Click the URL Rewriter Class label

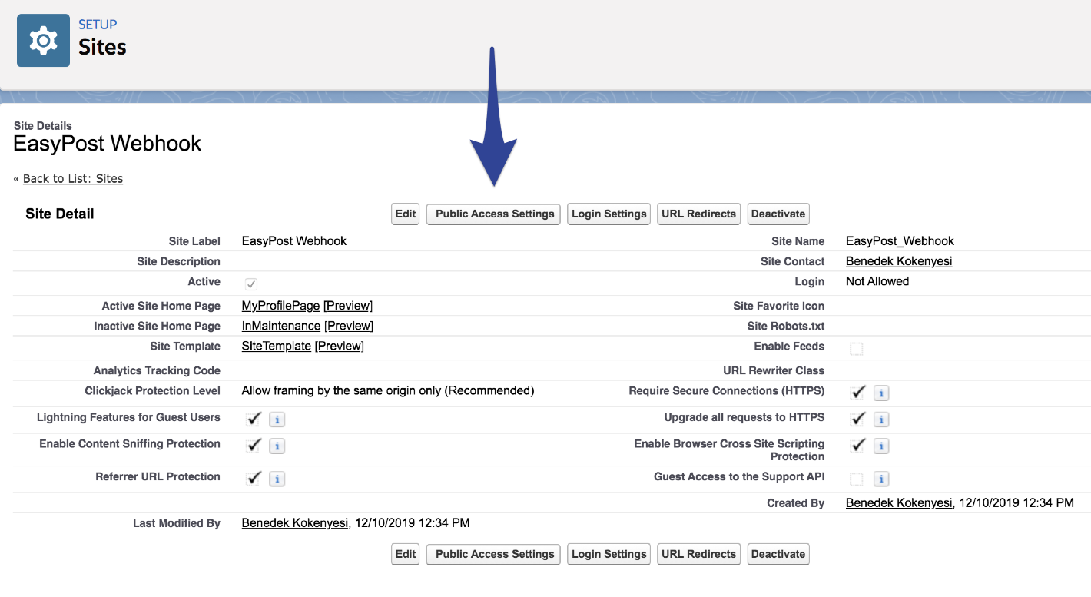tap(774, 370)
